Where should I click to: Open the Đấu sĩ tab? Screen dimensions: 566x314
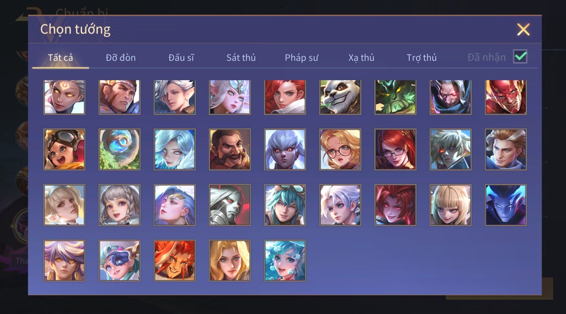181,58
